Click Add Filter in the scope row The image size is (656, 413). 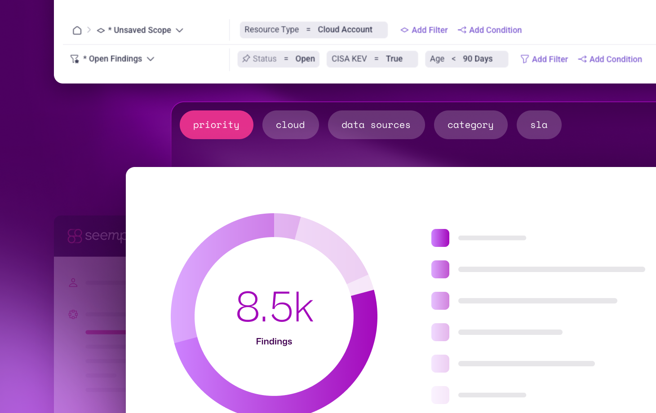(424, 30)
